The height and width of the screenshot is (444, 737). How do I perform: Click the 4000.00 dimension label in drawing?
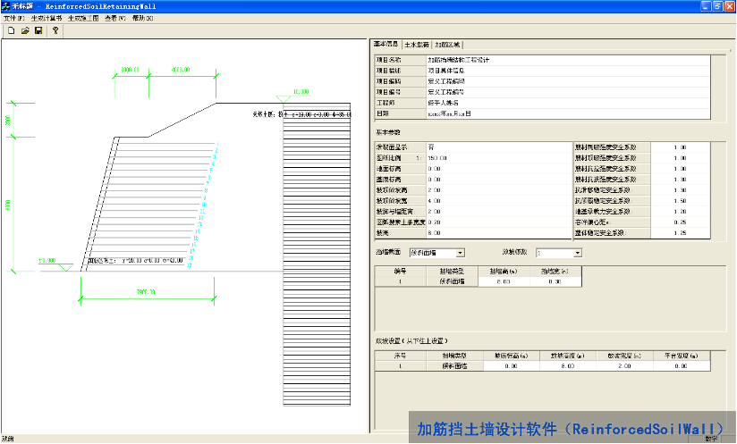click(x=181, y=70)
